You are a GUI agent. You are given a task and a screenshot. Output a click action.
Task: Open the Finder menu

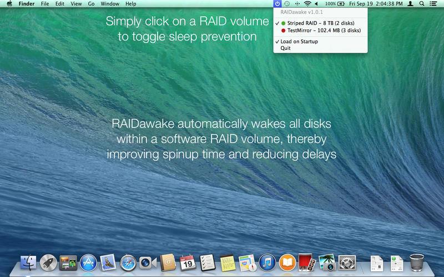(27, 4)
